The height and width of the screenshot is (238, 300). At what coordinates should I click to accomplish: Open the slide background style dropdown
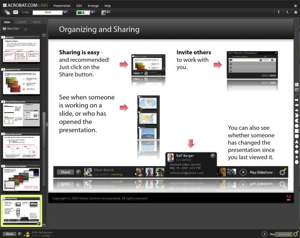[x=105, y=13]
